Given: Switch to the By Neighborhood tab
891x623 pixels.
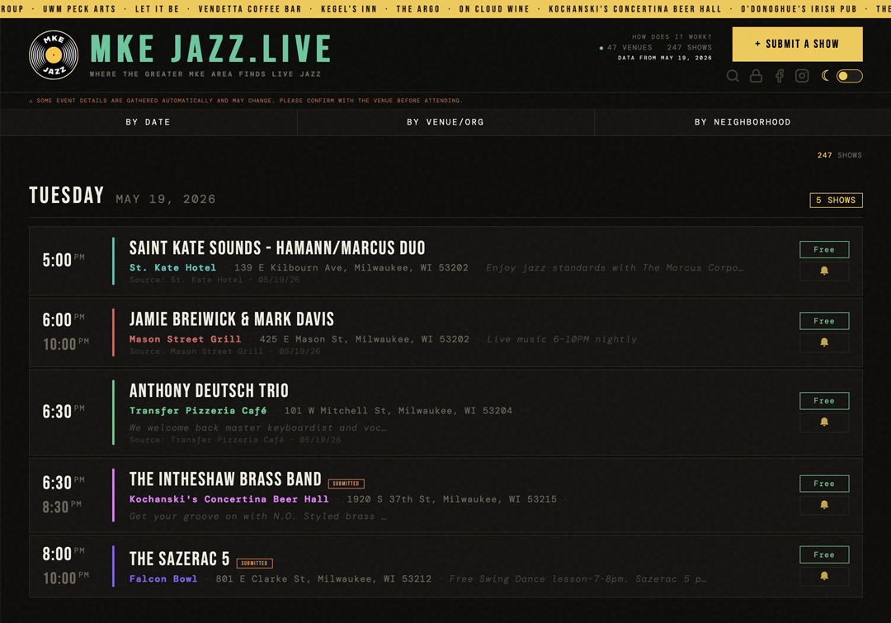Looking at the screenshot, I should [742, 122].
